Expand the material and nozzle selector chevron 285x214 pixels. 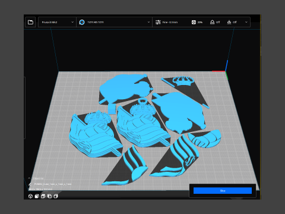pos(148,22)
